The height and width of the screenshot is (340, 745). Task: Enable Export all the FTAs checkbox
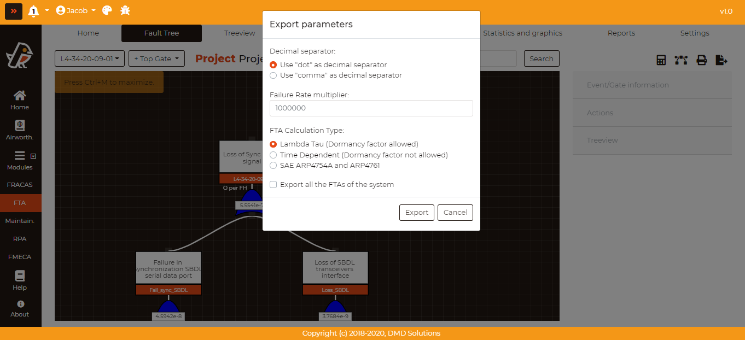(273, 185)
